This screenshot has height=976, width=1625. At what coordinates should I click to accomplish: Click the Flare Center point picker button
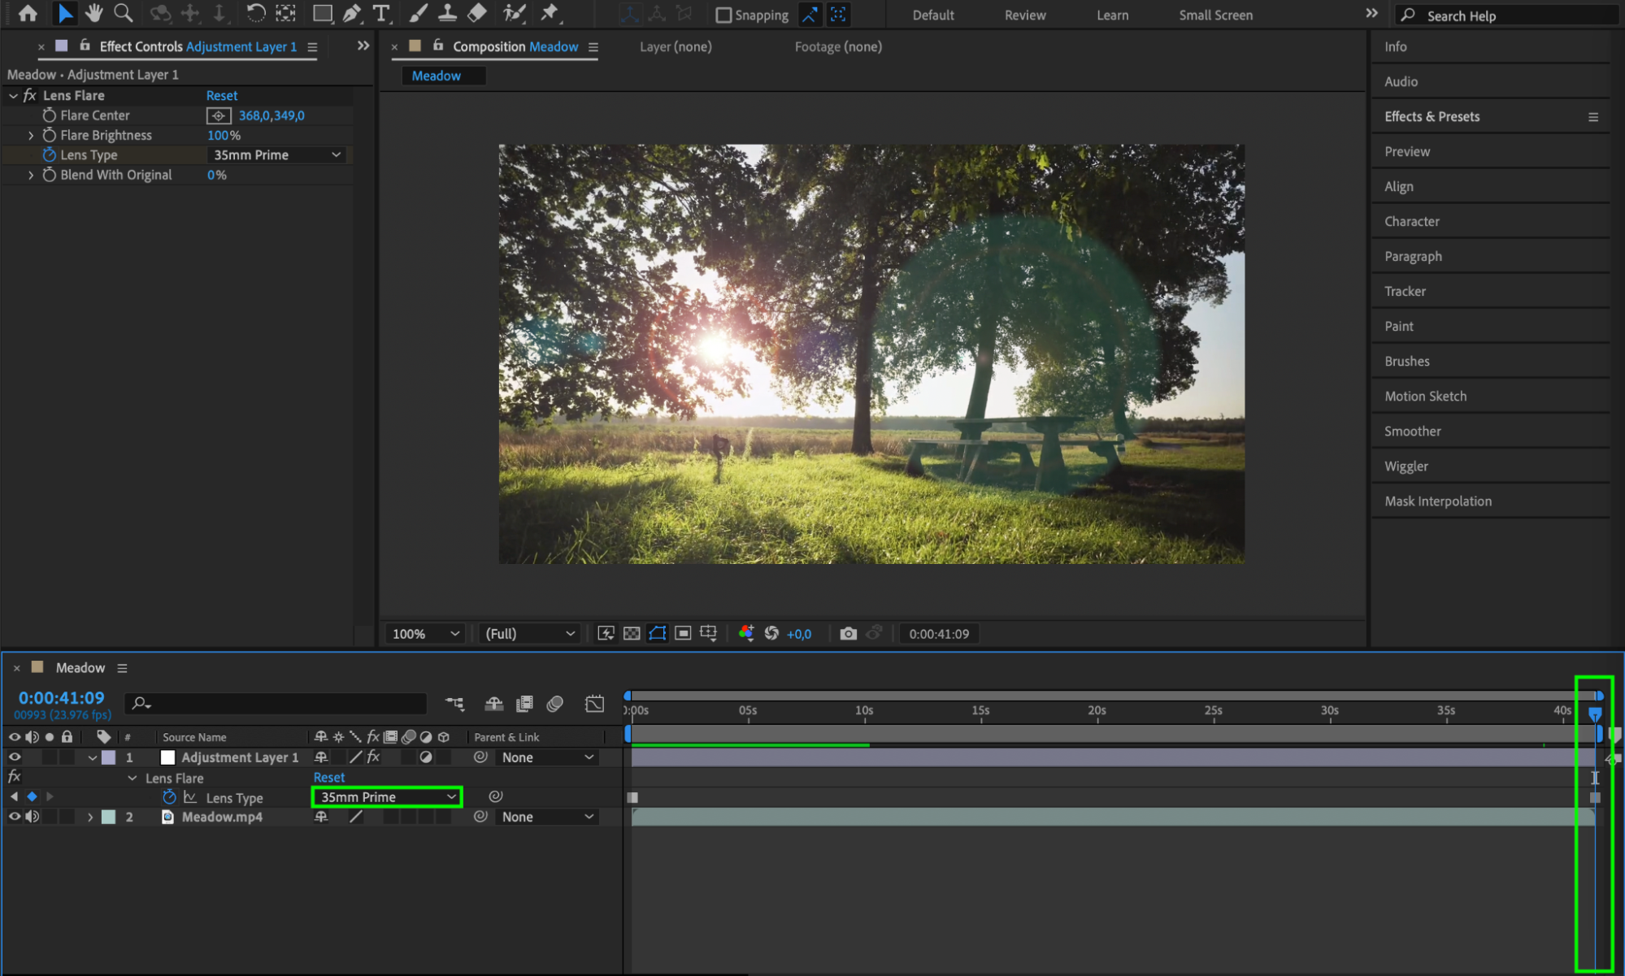(x=219, y=115)
